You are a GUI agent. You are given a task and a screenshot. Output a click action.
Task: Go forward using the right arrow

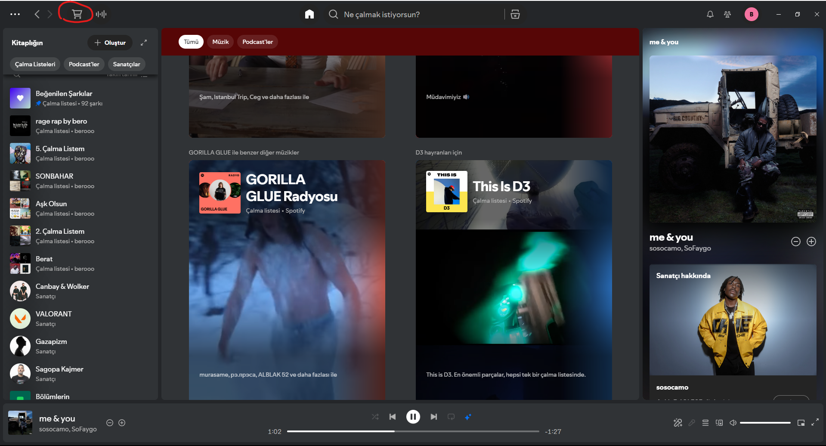pos(50,14)
